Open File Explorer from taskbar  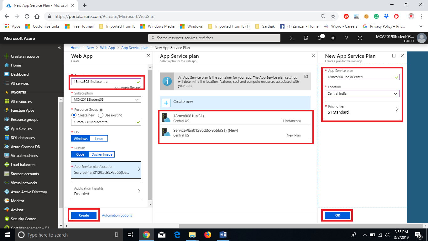coord(192,235)
